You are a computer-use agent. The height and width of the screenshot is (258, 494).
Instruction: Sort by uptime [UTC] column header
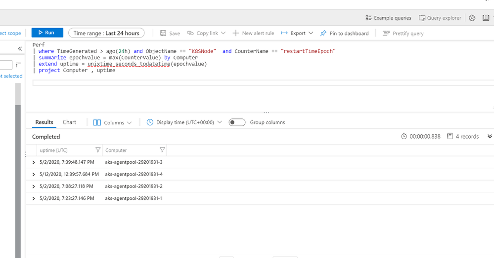53,150
